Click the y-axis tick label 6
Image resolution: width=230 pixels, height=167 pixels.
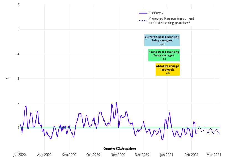[x=18, y=5]
